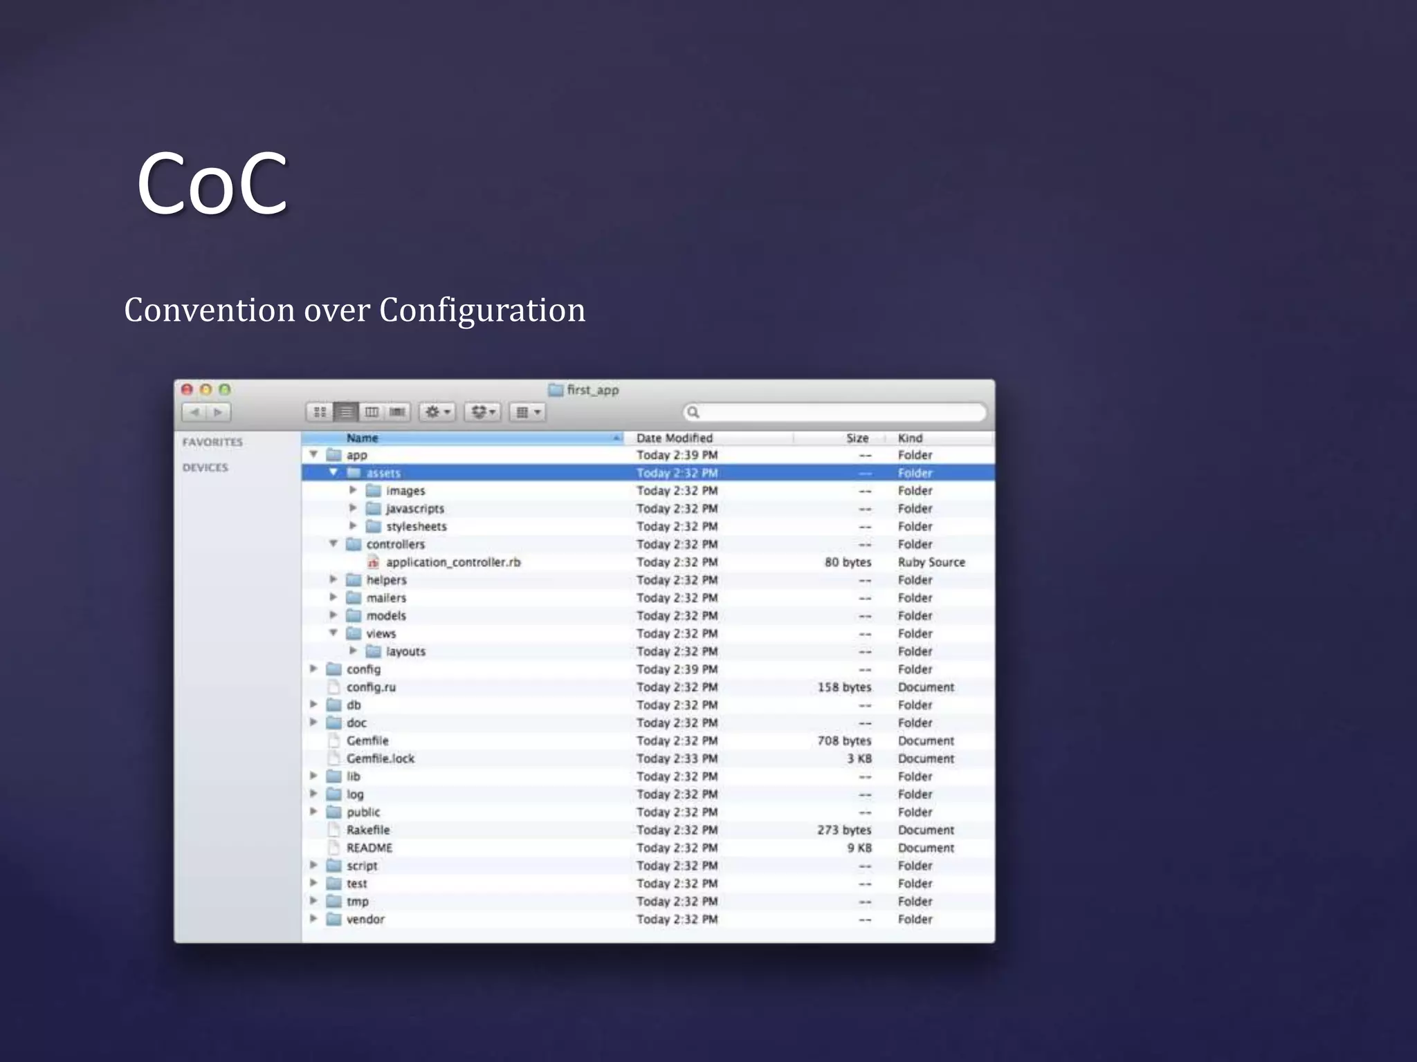1417x1062 pixels.
Task: Switch to icon view
Action: pyautogui.click(x=320, y=412)
